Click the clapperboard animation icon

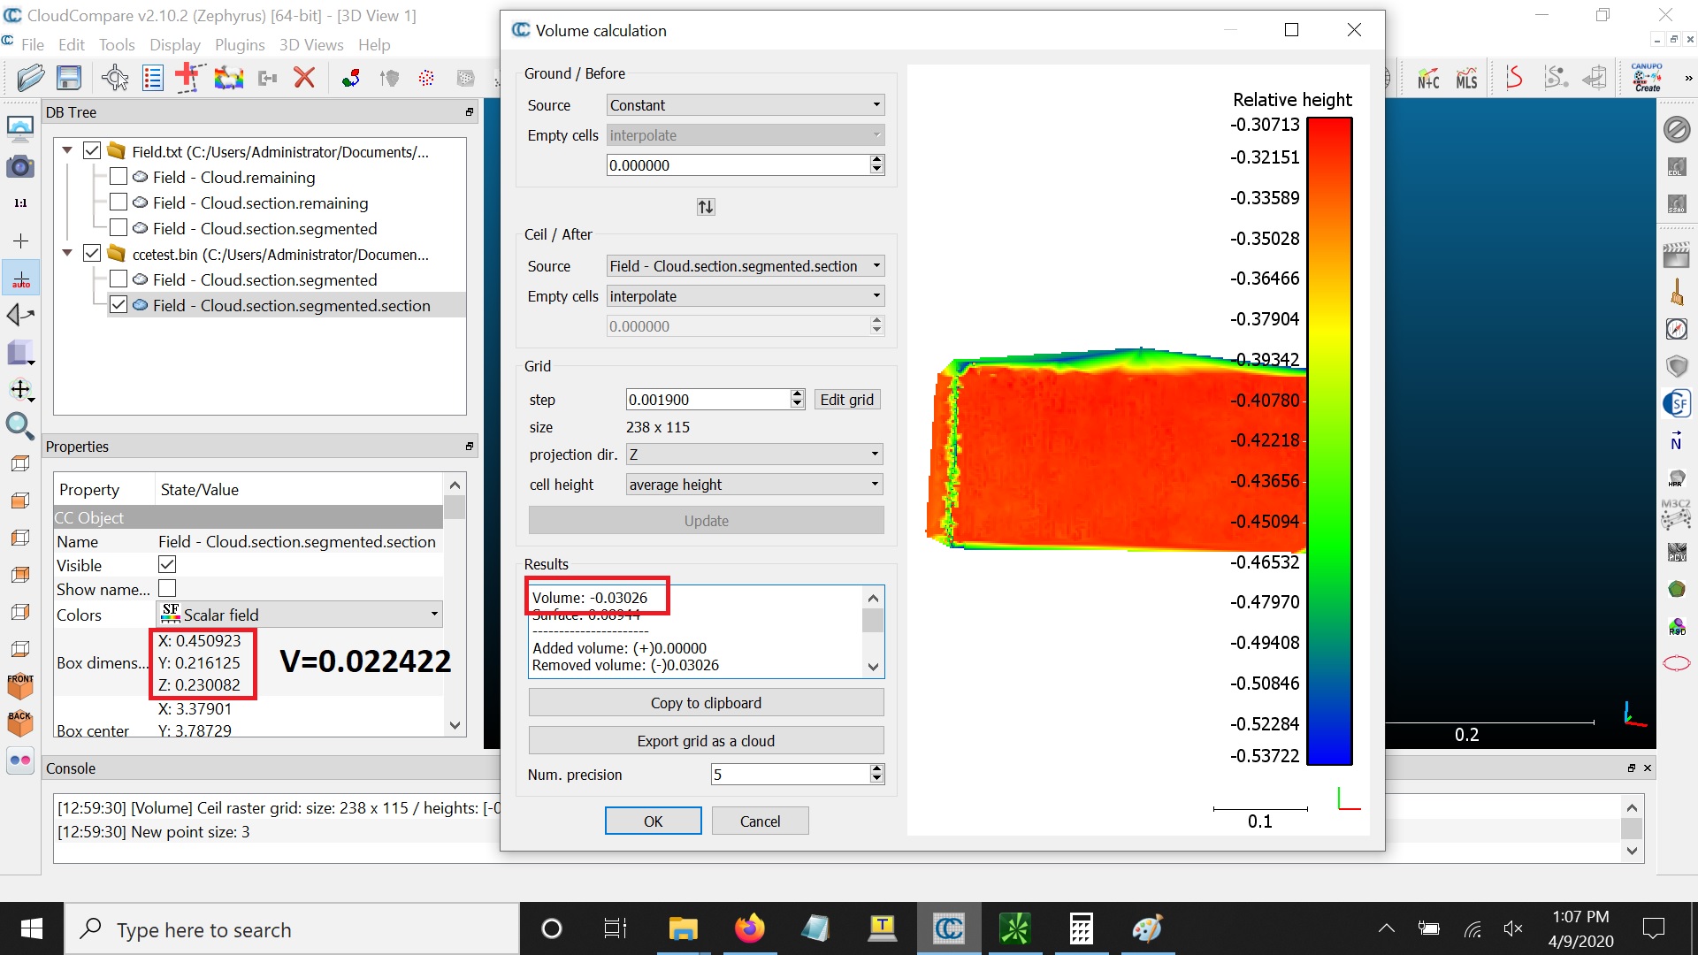tap(1676, 256)
